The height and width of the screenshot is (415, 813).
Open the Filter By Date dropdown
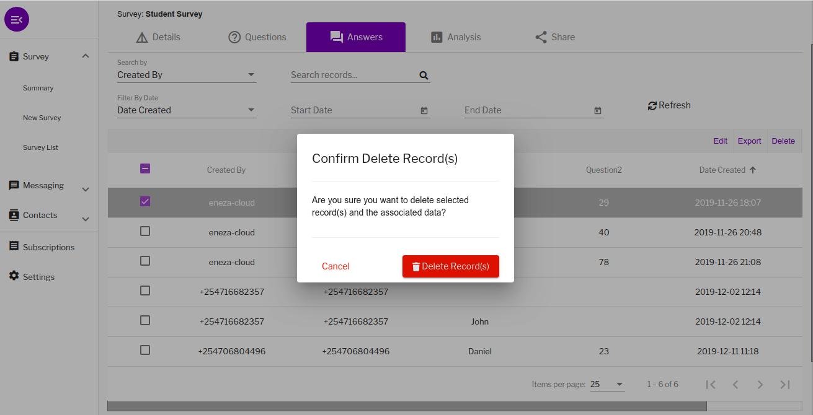click(x=187, y=110)
